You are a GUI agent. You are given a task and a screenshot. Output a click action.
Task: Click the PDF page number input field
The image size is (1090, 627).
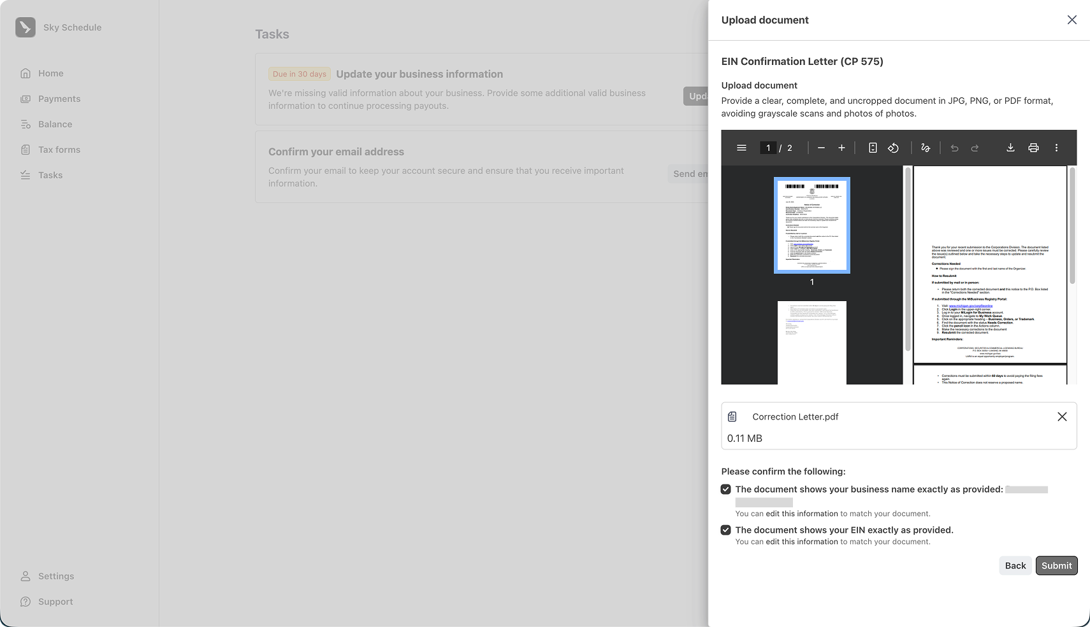[768, 148]
